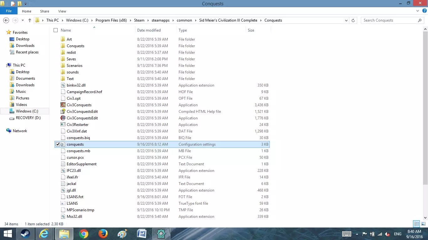
Task: Switch to the View ribbon tab
Action: pos(62,11)
